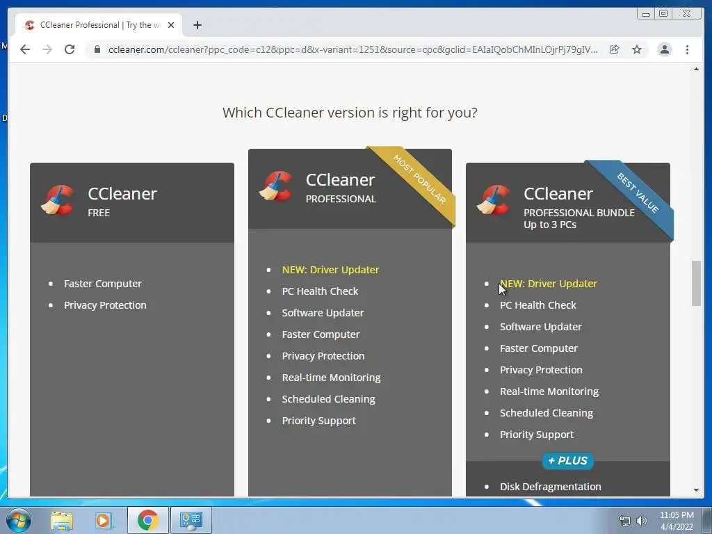This screenshot has width=712, height=534.
Task: Click the network tray icon
Action: (x=625, y=521)
